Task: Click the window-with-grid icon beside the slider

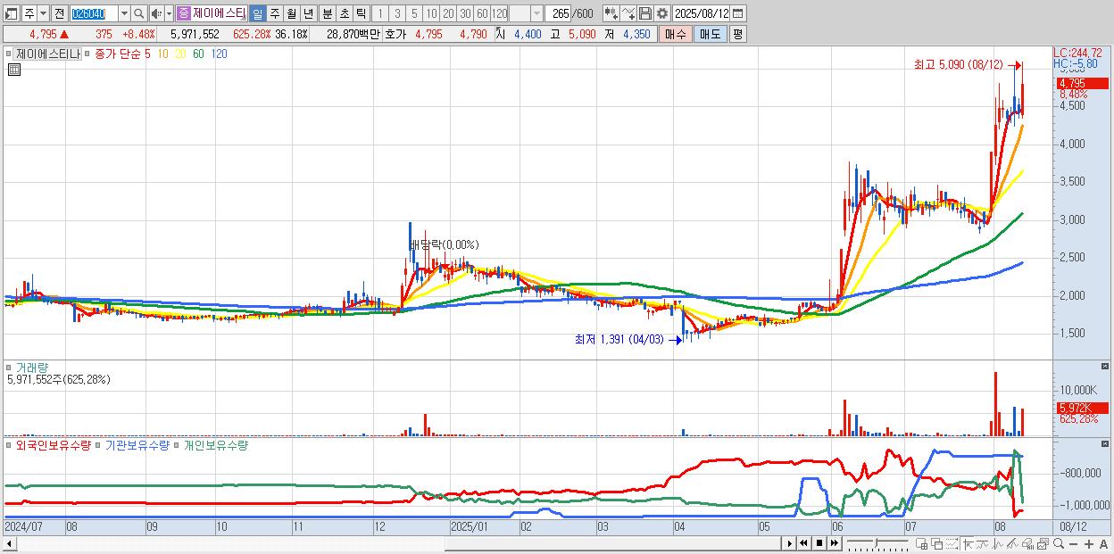Action: click(x=921, y=544)
